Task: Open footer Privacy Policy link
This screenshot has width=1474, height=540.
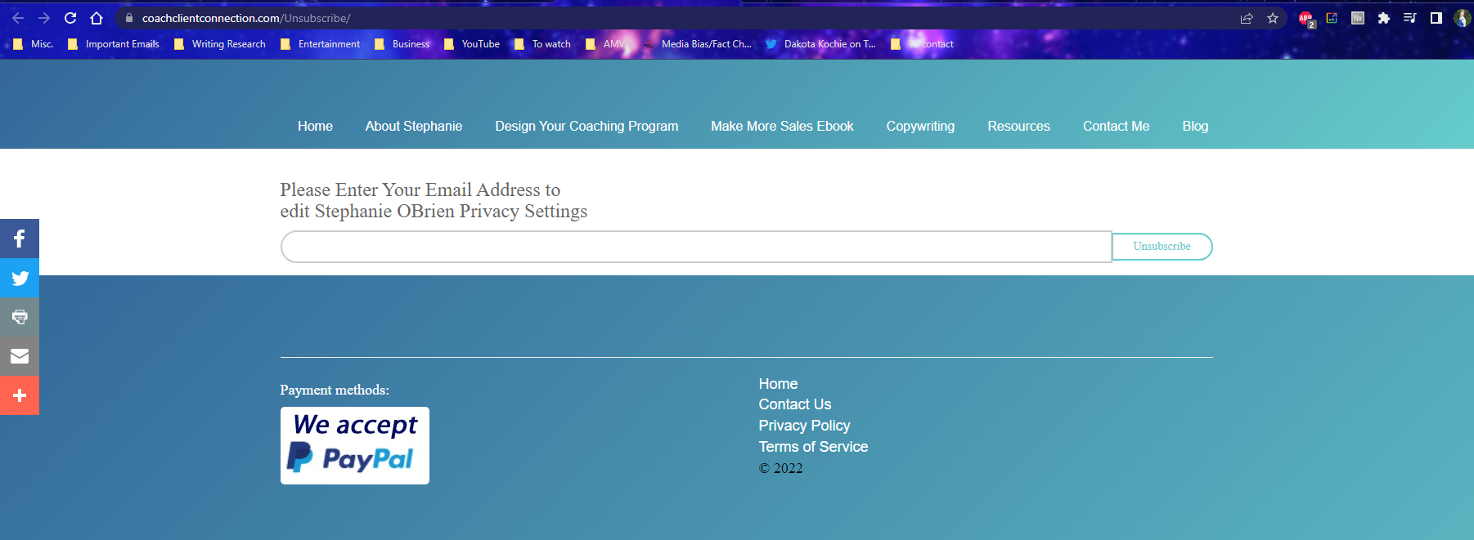Action: [x=804, y=426]
